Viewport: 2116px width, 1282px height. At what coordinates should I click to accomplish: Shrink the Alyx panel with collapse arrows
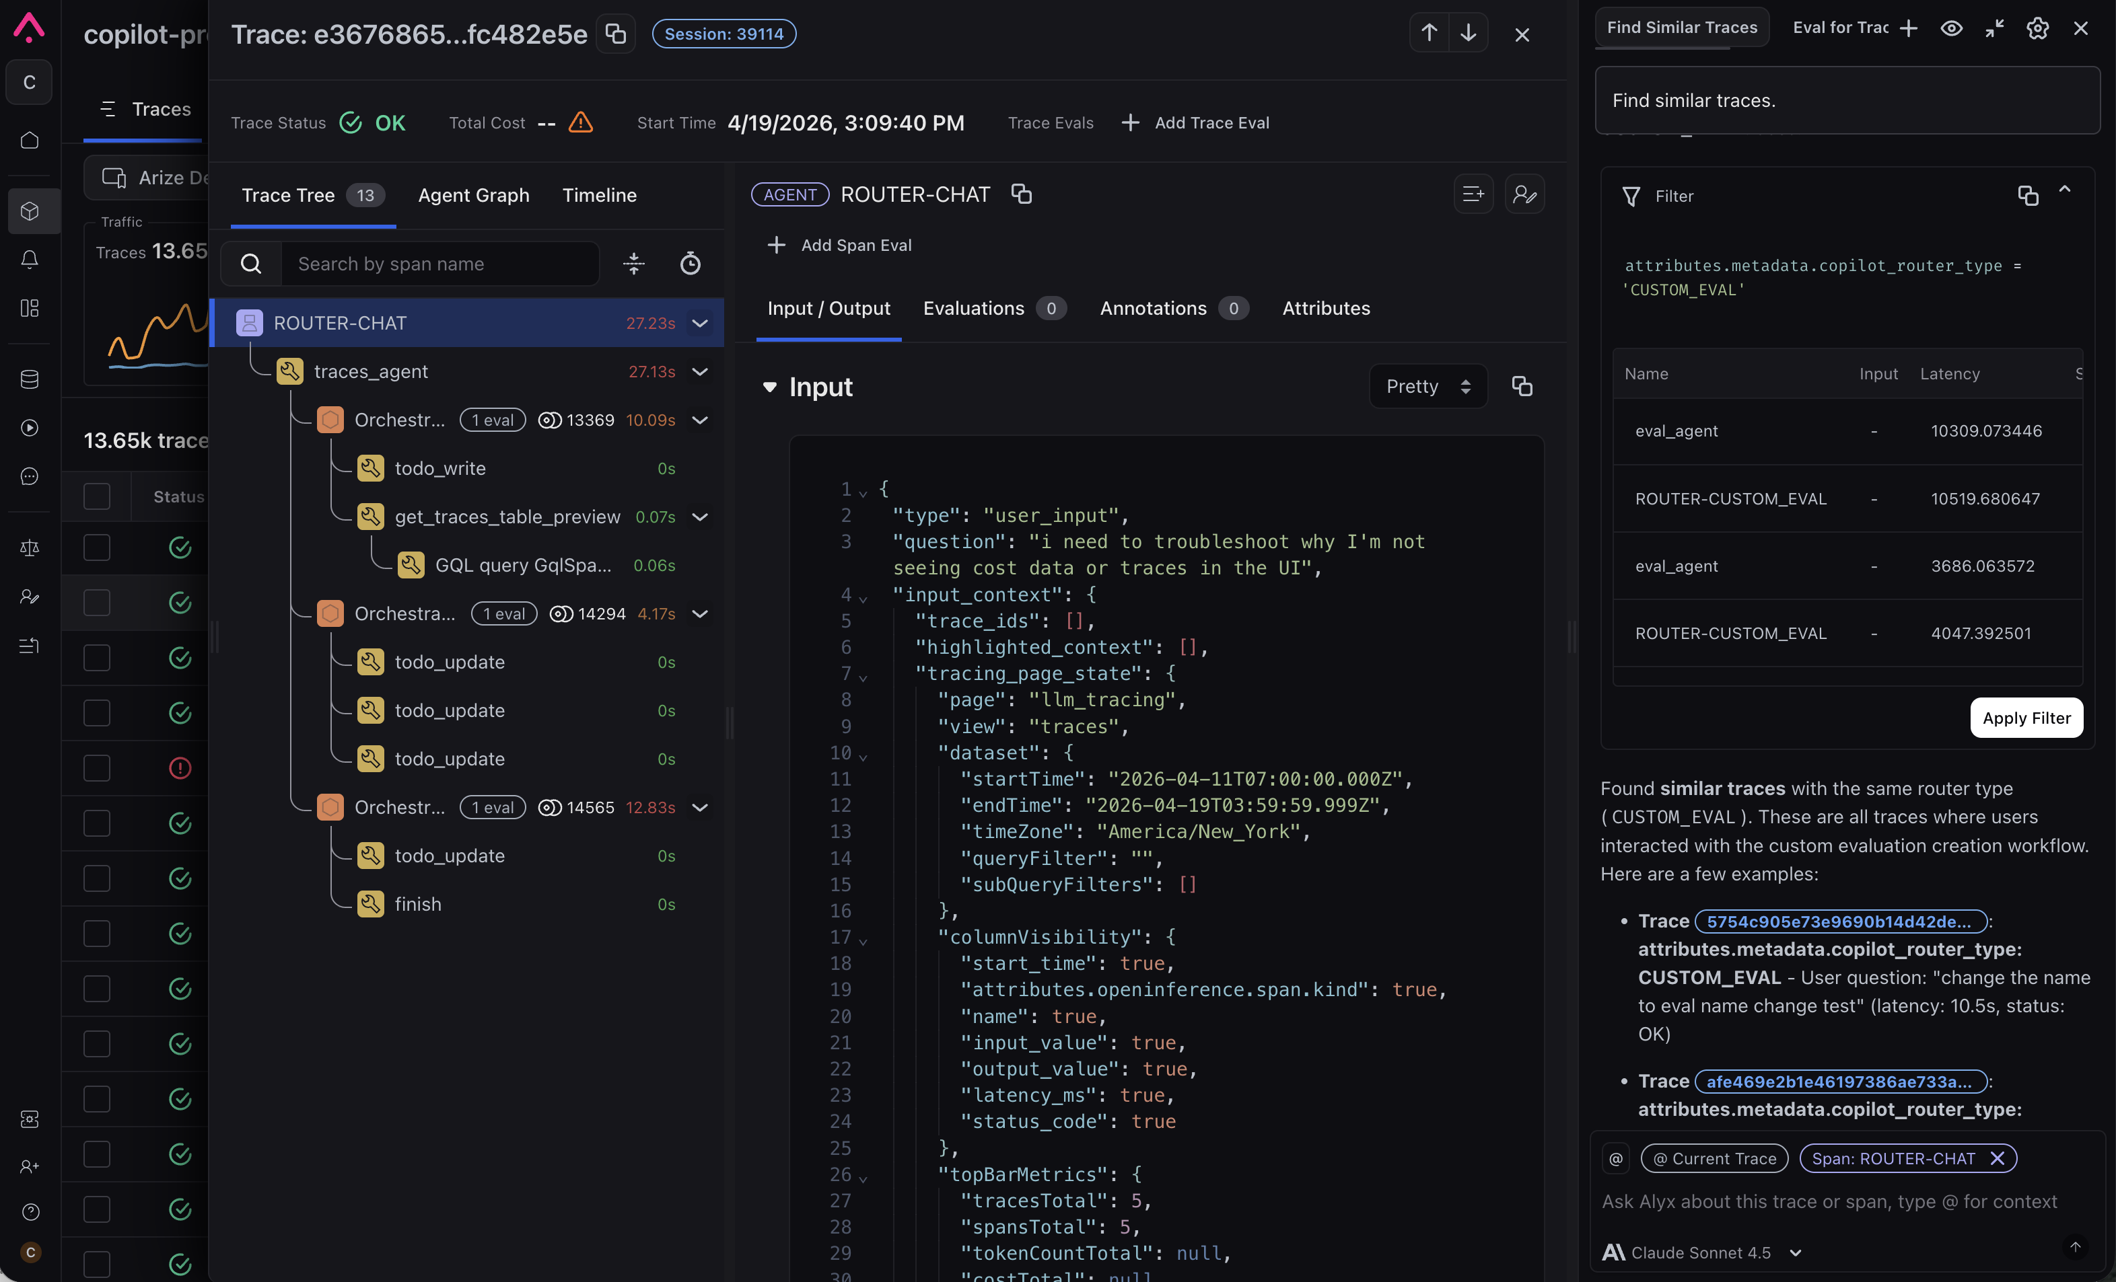pos(1994,28)
